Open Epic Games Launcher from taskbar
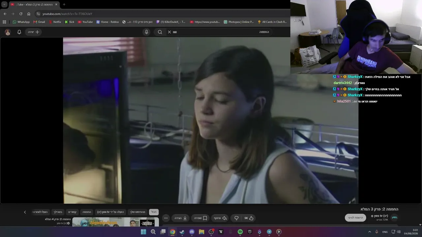This screenshot has height=237, width=422. coord(250,232)
